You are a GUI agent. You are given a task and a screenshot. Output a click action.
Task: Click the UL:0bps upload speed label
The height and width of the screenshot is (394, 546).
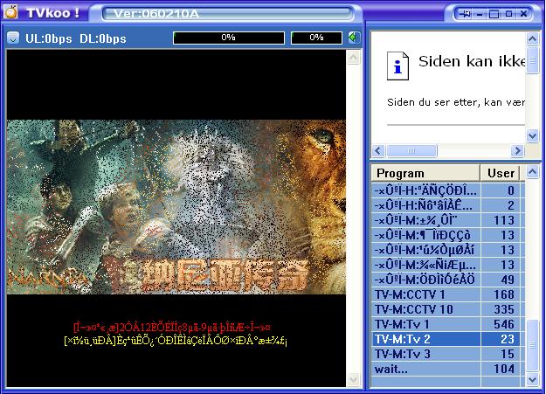pos(49,38)
